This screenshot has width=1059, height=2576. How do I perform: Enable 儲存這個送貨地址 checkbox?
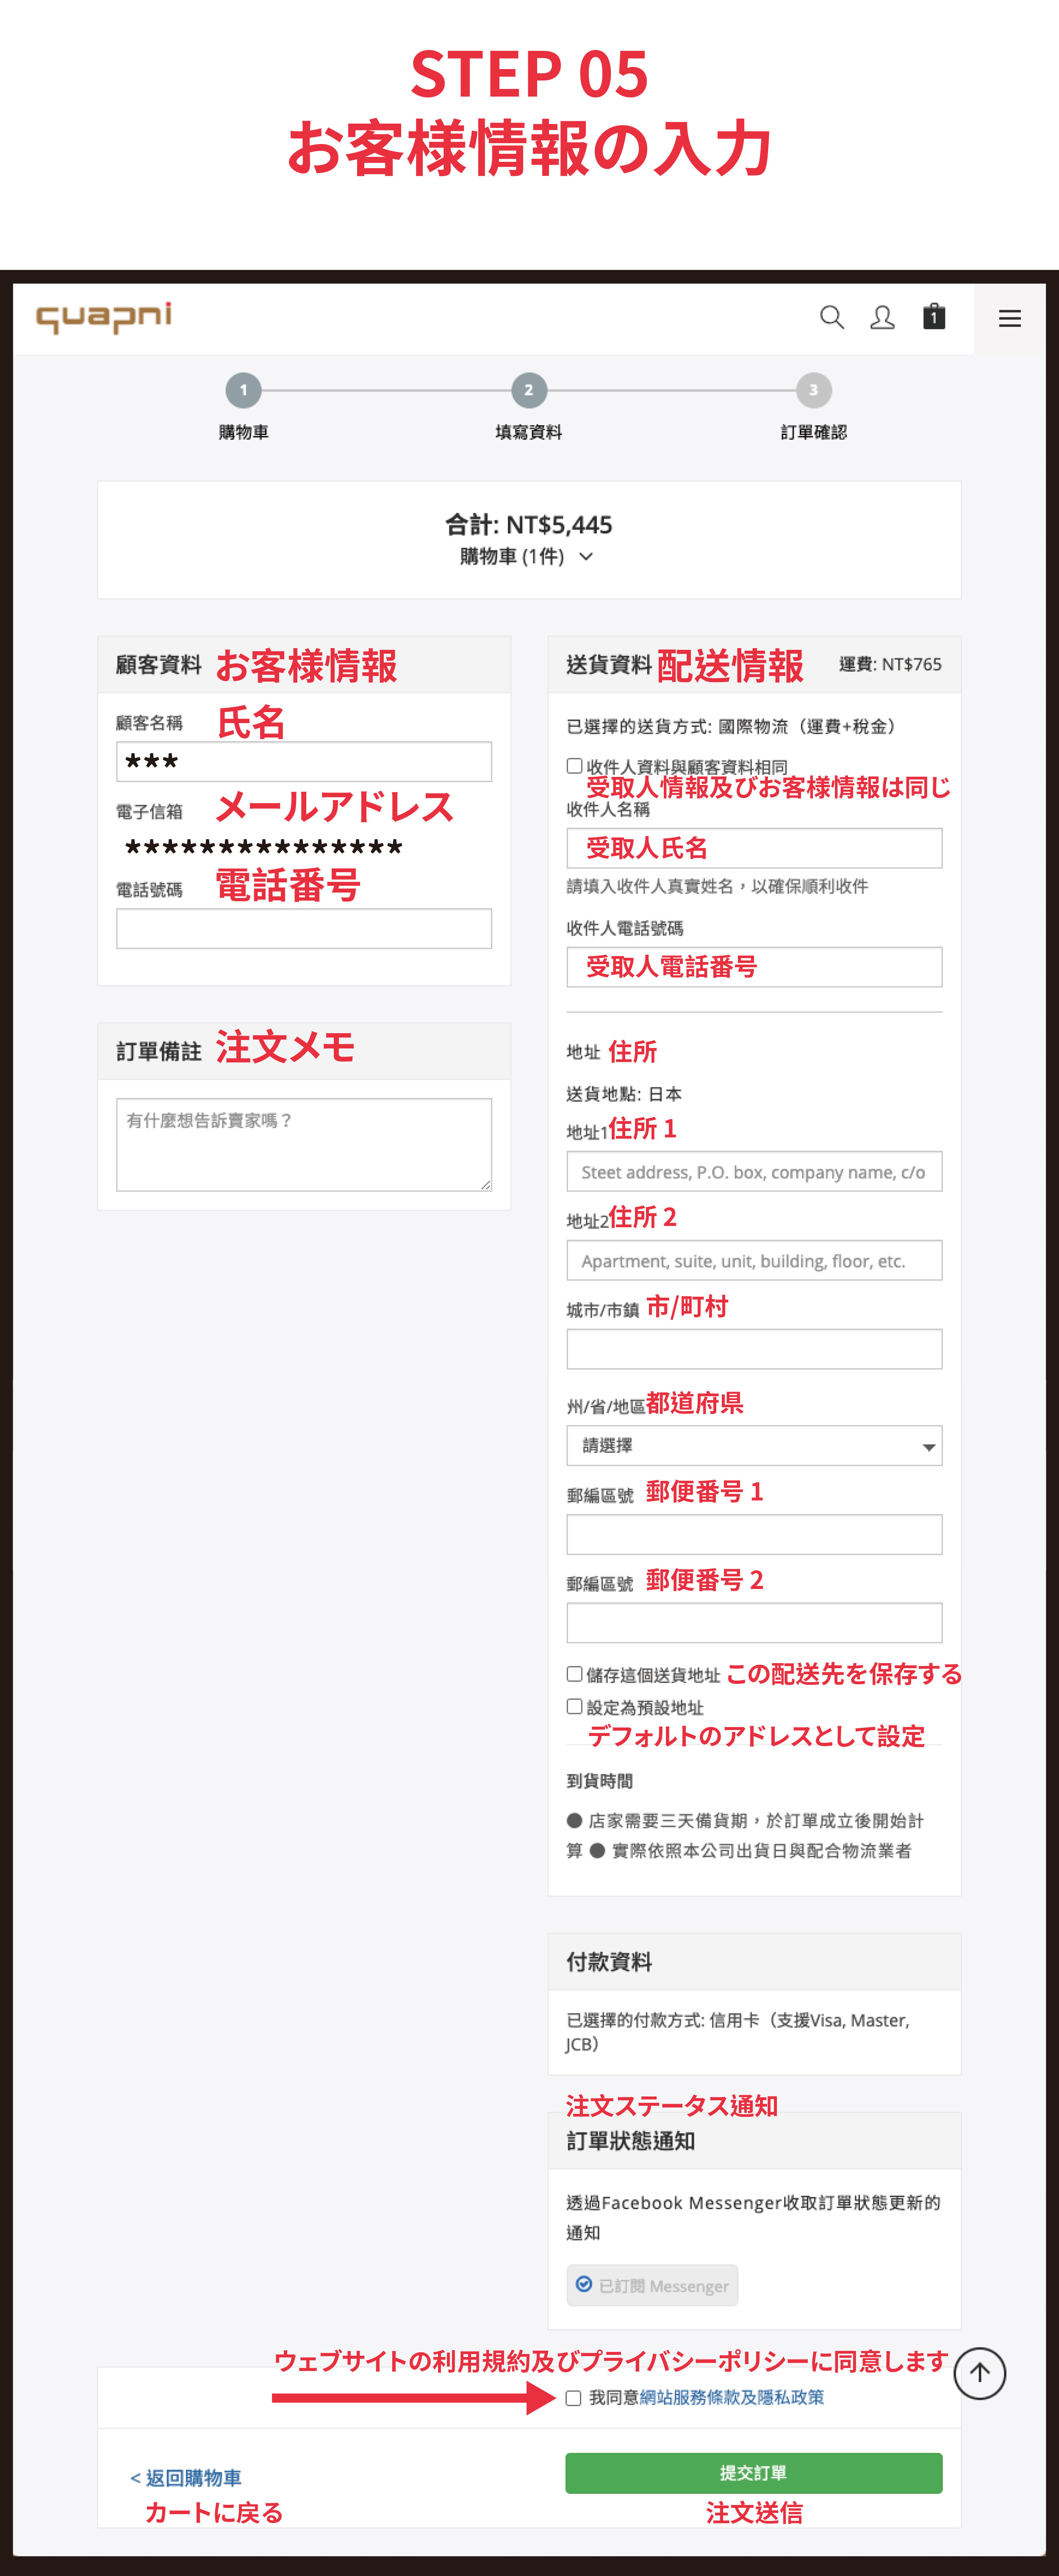coord(575,1674)
